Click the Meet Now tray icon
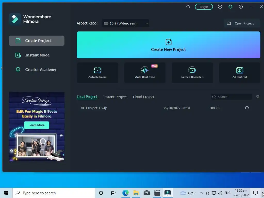The image size is (264, 198). tap(208, 193)
